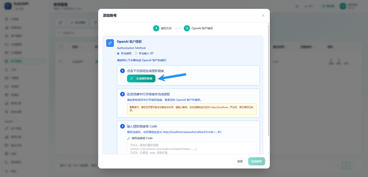368x177 pixels.
Task: Click the green balance badge in top bar
Action: coord(329,6)
